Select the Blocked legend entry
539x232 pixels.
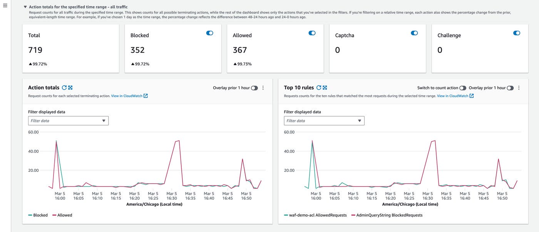[x=38, y=215]
